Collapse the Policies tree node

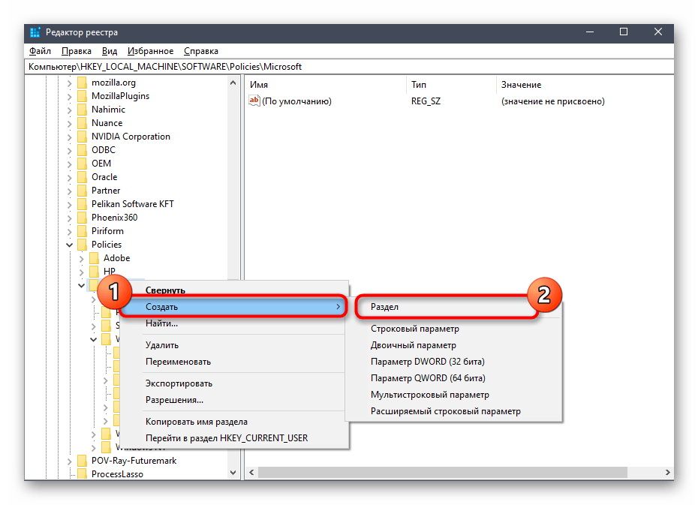[70, 245]
